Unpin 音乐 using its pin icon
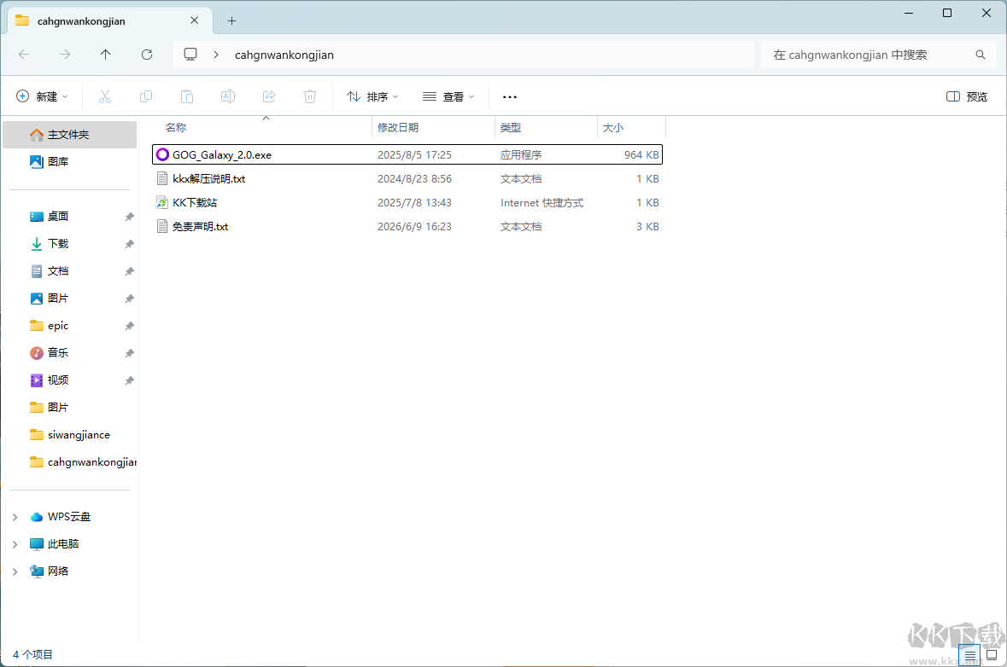1007x667 pixels. tap(129, 353)
